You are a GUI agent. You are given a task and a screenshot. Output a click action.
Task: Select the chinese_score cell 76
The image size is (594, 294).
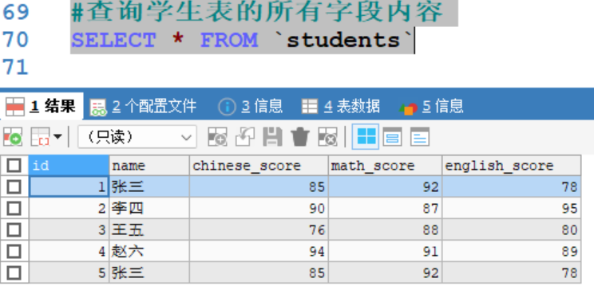[x=259, y=229]
